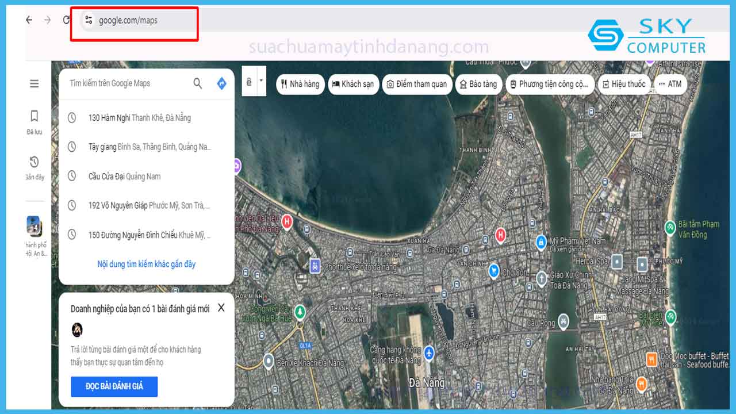Click clock icon beside 130 Hàm Nghi

72,118
